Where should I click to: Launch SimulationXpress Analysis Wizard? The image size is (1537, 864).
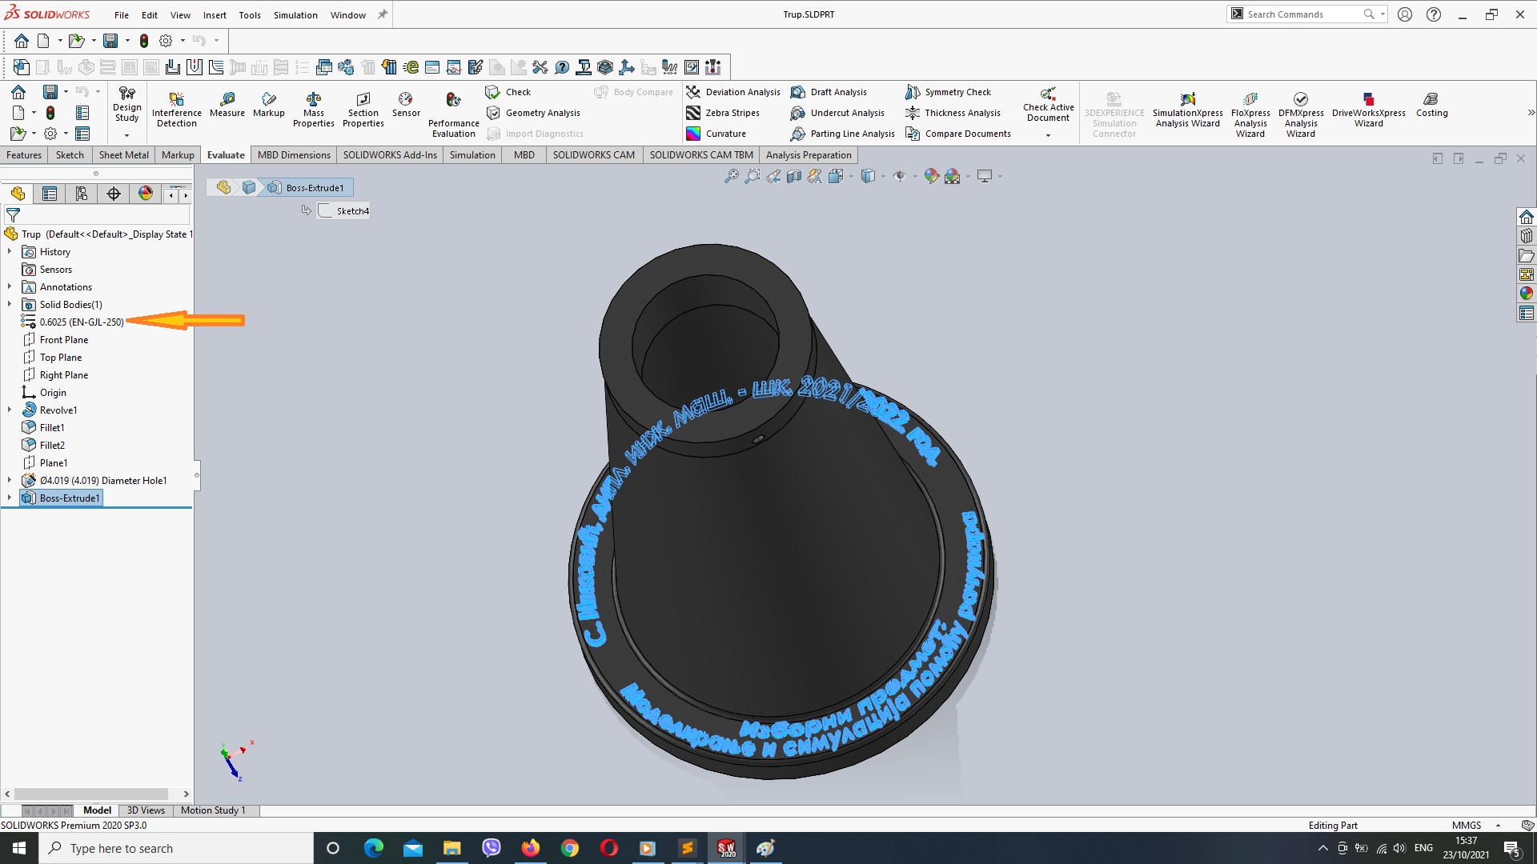point(1187,109)
